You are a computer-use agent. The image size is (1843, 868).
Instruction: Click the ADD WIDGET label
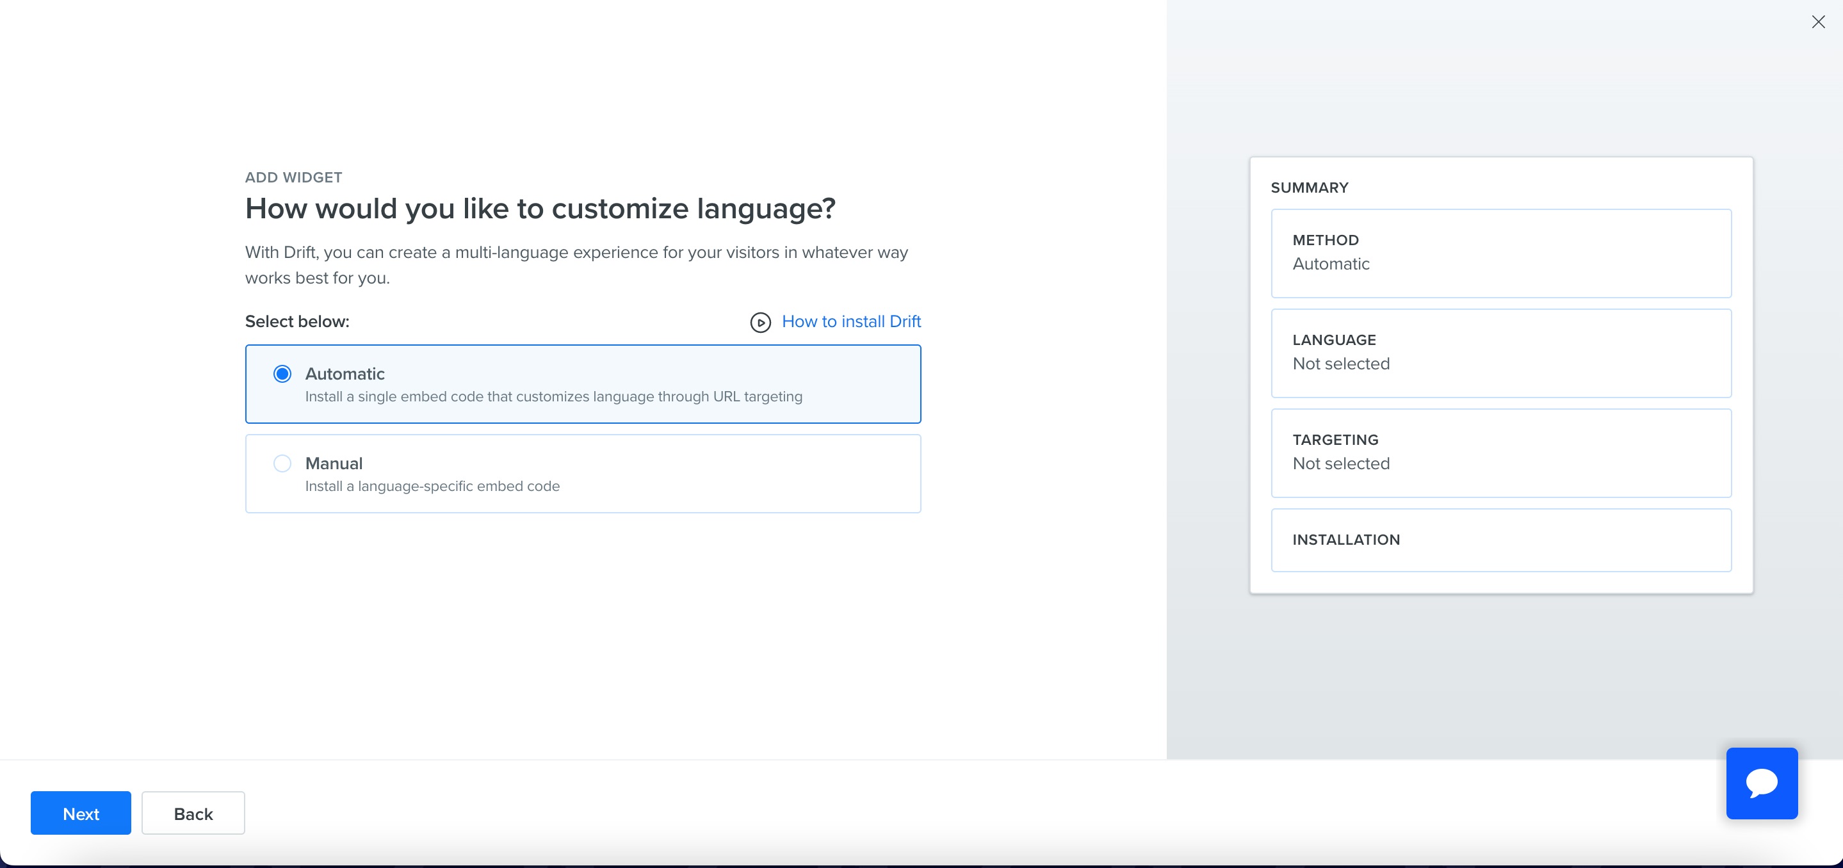tap(293, 177)
